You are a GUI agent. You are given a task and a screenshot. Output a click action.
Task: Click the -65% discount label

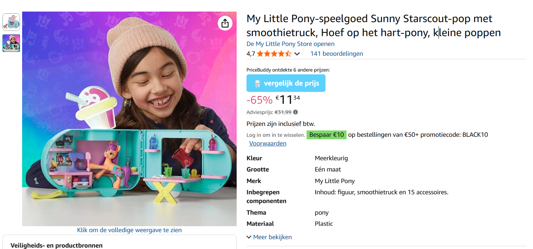259,100
